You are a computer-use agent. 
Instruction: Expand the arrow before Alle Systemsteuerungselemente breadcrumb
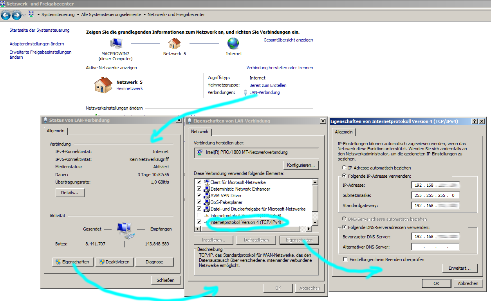tap(78, 14)
